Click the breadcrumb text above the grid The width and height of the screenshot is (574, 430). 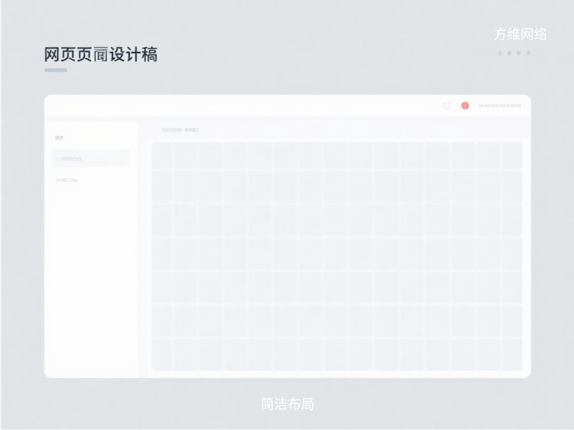(180, 130)
